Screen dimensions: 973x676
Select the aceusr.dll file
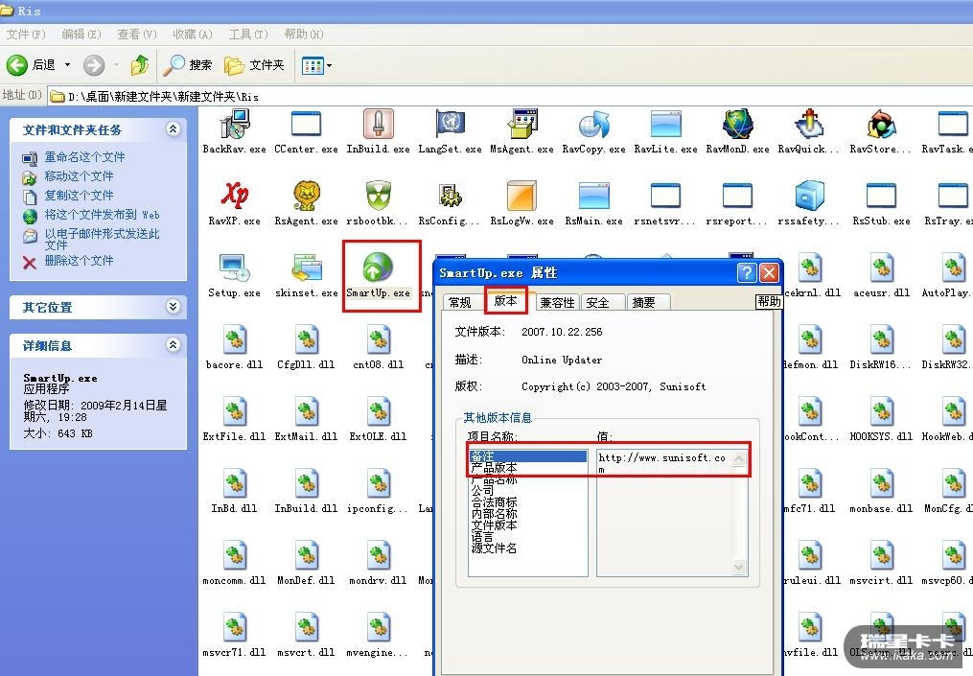(x=881, y=267)
